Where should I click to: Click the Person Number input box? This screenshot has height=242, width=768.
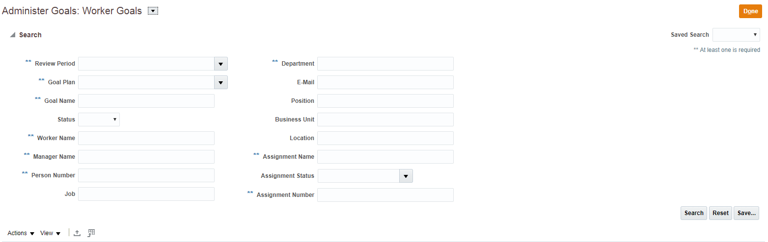coord(146,175)
